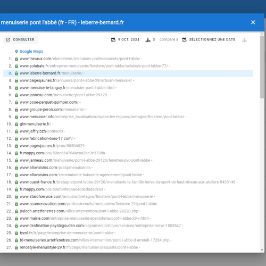The image size is (266, 266).
Task: Open www.scanrenovation.com result
Action: coord(88,204)
